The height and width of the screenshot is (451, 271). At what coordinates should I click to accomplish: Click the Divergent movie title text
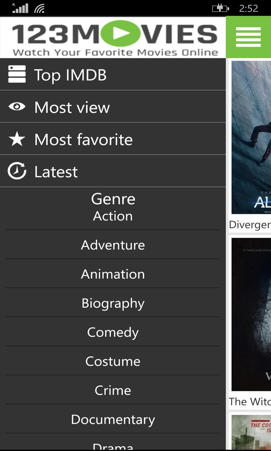coord(250,225)
